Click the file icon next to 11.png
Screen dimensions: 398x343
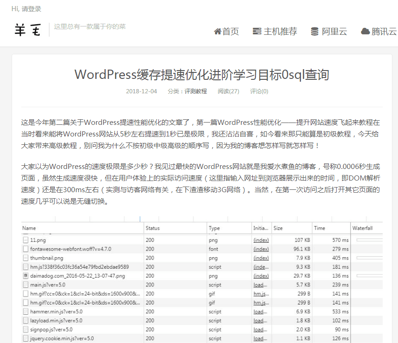pyautogui.click(x=26, y=240)
